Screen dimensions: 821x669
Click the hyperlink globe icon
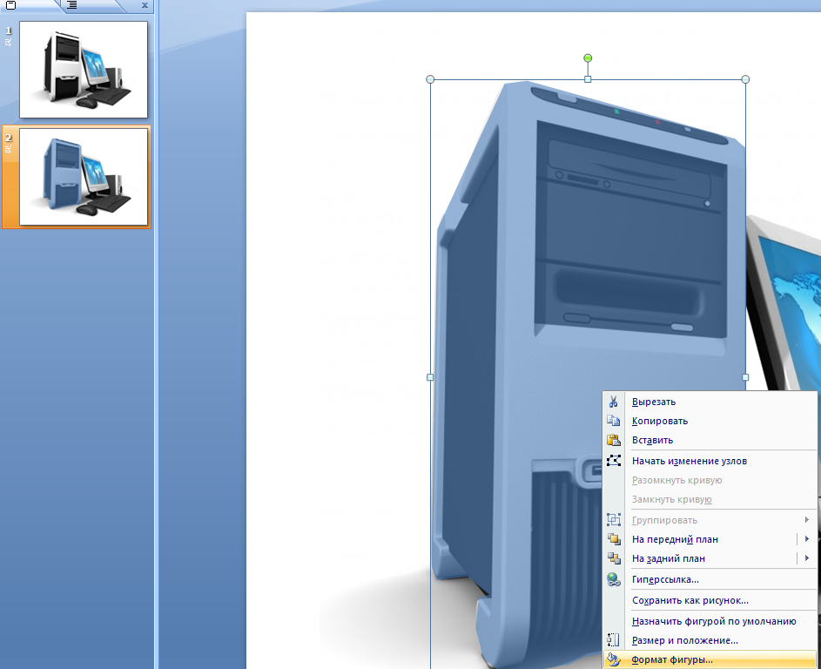tap(614, 579)
